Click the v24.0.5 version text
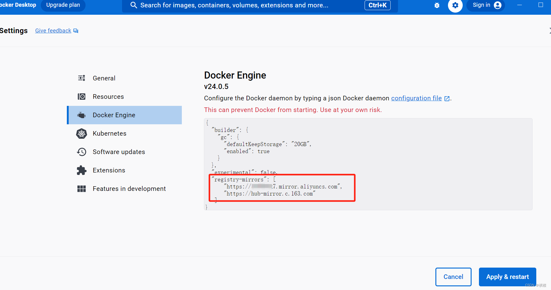This screenshot has height=290, width=551. (x=216, y=87)
